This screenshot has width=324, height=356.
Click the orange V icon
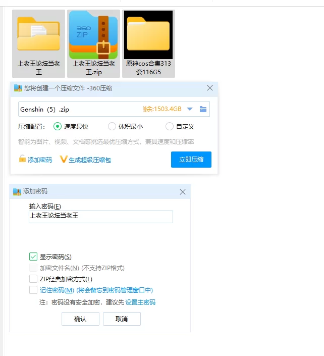64,159
